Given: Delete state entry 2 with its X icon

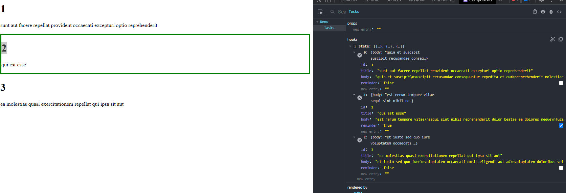Looking at the screenshot, I should (x=360, y=140).
